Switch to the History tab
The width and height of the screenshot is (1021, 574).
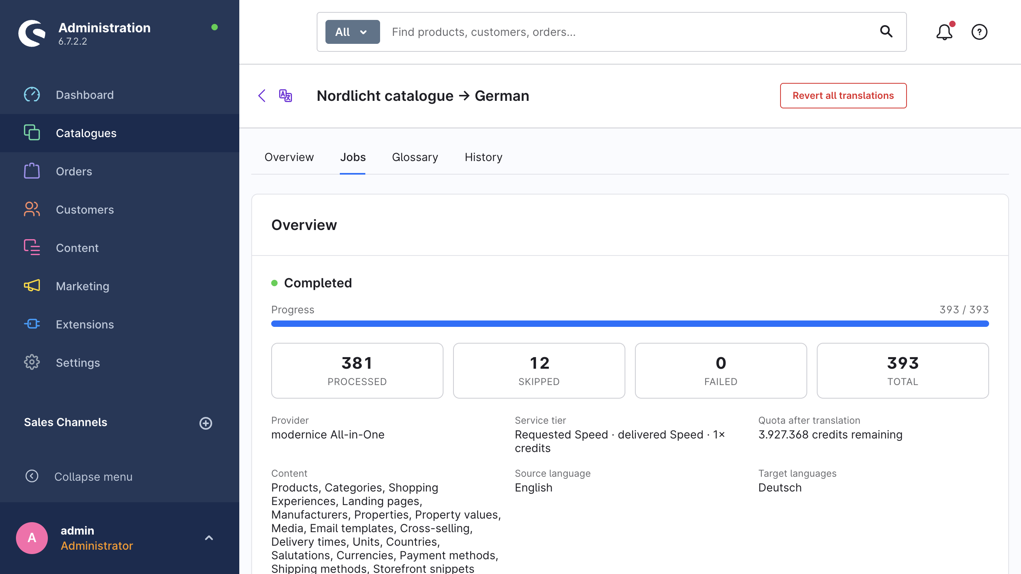point(483,157)
